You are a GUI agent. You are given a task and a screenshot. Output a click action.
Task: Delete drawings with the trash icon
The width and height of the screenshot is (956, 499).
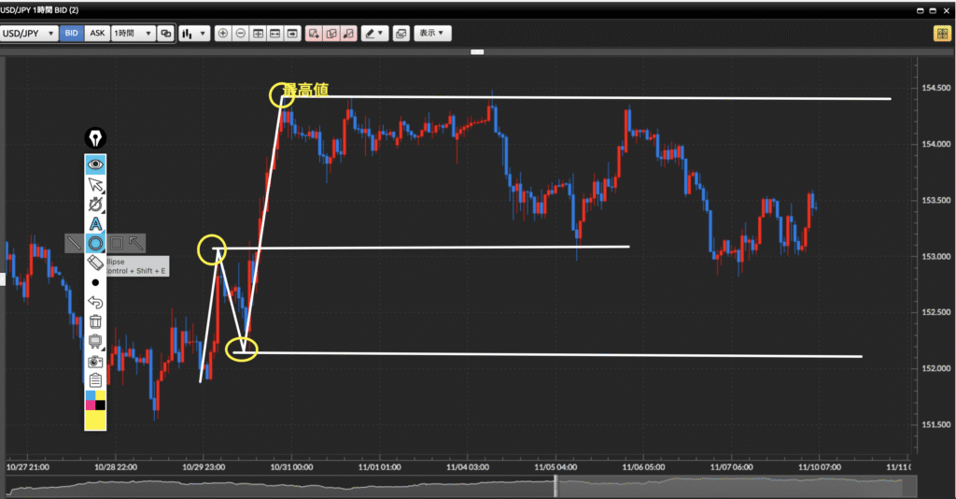[95, 321]
